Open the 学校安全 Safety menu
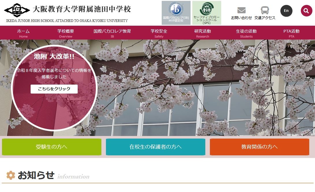This screenshot has height=192, width=315. click(159, 33)
